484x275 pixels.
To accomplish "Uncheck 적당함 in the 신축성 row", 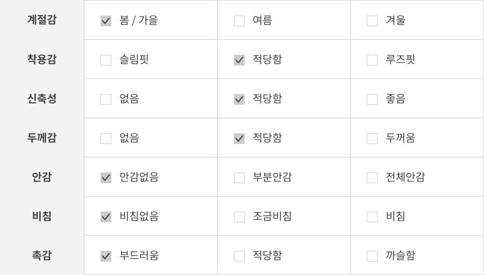I will click(239, 99).
